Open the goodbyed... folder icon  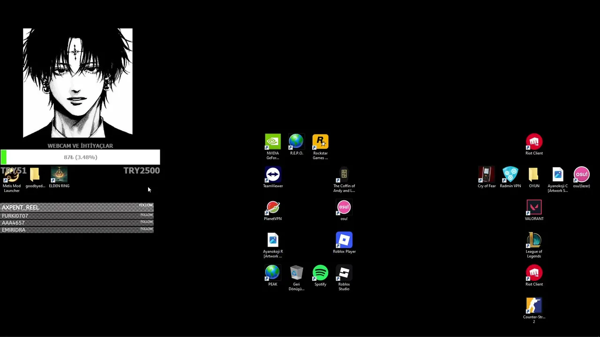(x=35, y=175)
